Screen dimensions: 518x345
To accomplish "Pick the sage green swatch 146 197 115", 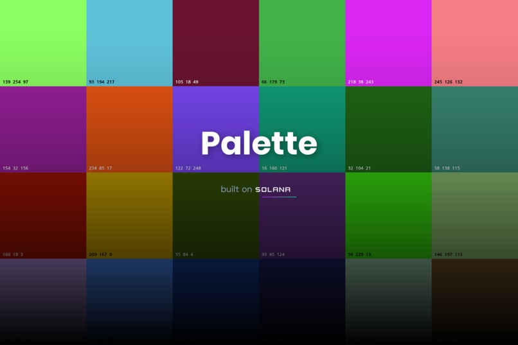I will (x=475, y=216).
